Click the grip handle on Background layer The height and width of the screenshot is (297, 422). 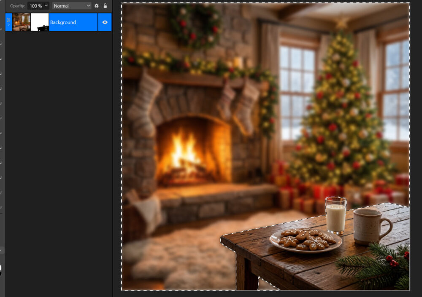pos(8,19)
